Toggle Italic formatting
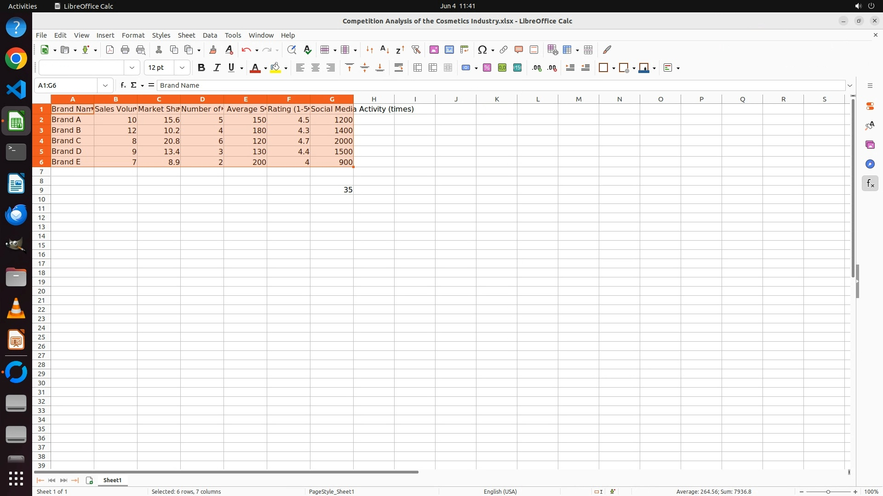 point(217,68)
